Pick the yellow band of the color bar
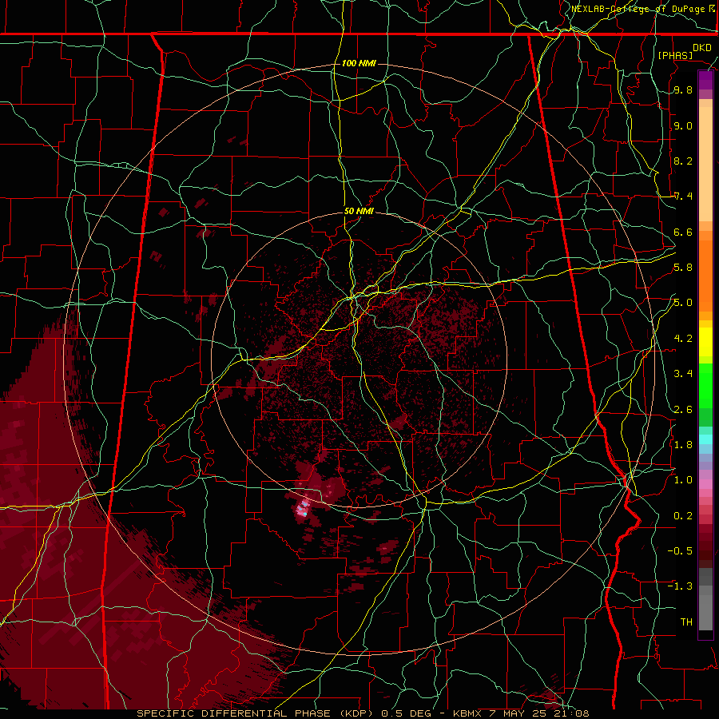 [705, 342]
